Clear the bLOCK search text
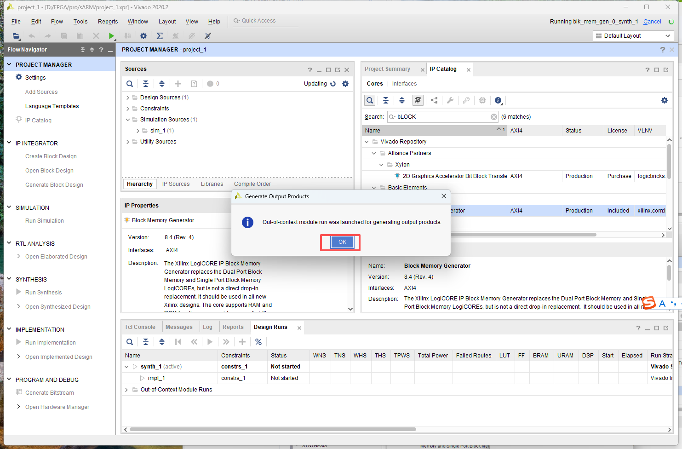 click(494, 117)
